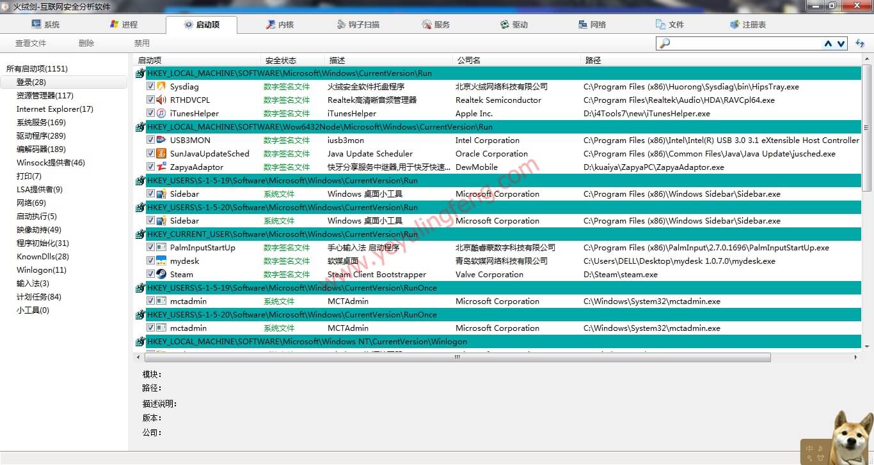Click inside the search input field
The image size is (874, 465).
(747, 43)
